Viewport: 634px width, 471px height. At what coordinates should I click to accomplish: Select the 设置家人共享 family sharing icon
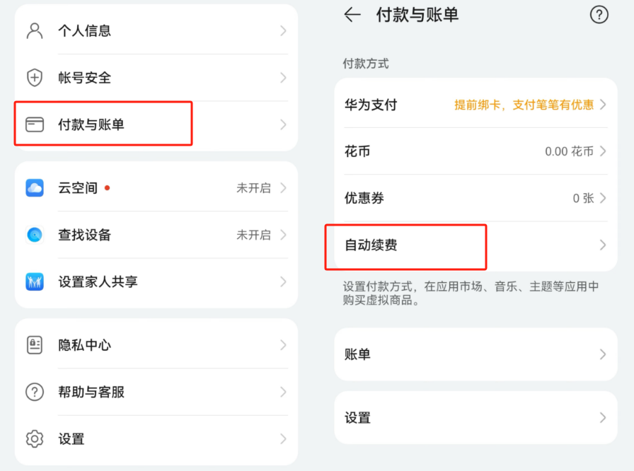pos(34,281)
